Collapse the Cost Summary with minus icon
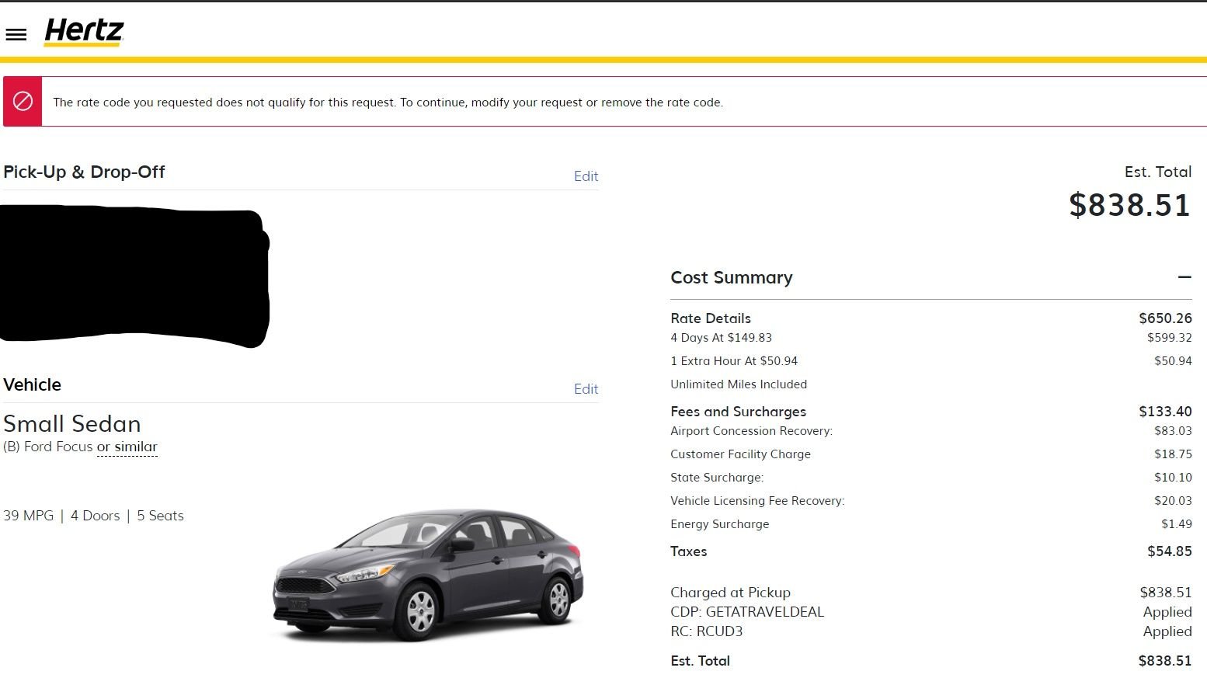This screenshot has height=685, width=1207. 1184,277
